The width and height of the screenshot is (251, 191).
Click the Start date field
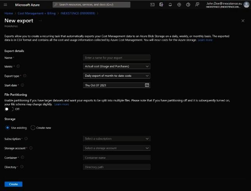(x=117, y=85)
